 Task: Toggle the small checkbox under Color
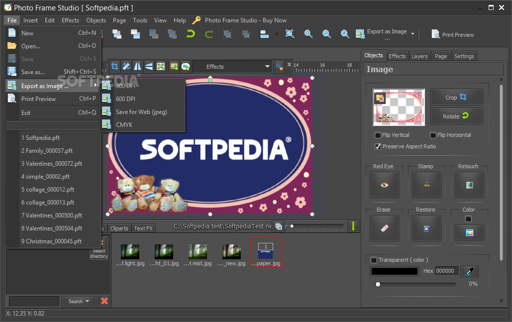(468, 219)
